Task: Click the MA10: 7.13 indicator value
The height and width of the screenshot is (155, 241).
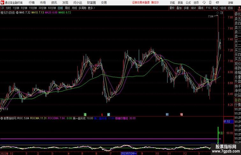Action: (38, 13)
